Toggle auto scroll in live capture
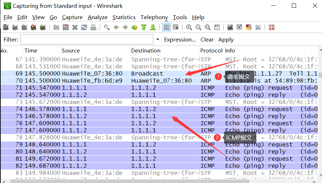Screen dimensions: 322x183 pyautogui.click(x=176, y=27)
